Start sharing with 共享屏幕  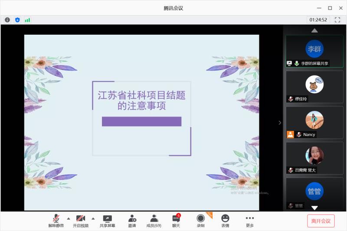[x=107, y=221]
